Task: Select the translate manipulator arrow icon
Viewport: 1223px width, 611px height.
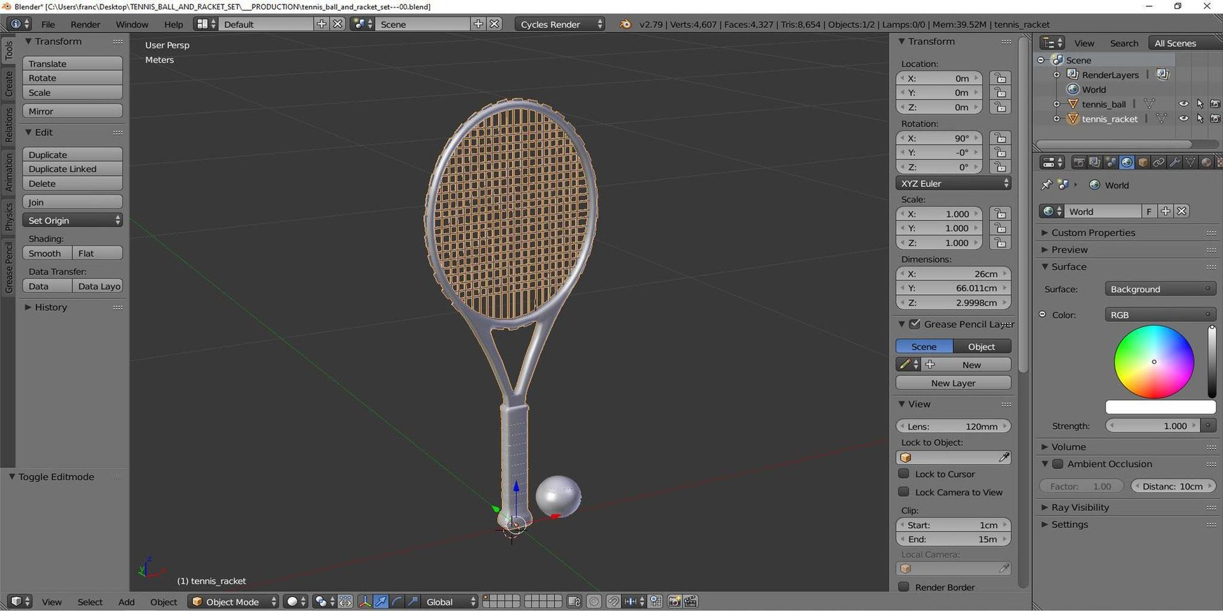Action: click(381, 601)
